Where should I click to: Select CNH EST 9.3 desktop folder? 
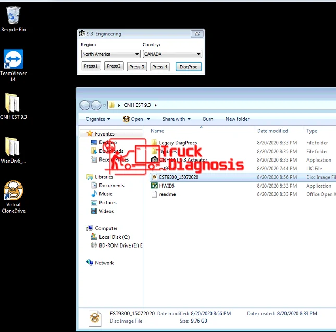click(14, 106)
